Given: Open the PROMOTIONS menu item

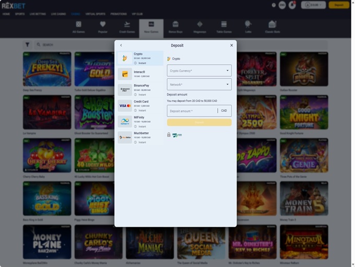Looking at the screenshot, I should tap(119, 14).
